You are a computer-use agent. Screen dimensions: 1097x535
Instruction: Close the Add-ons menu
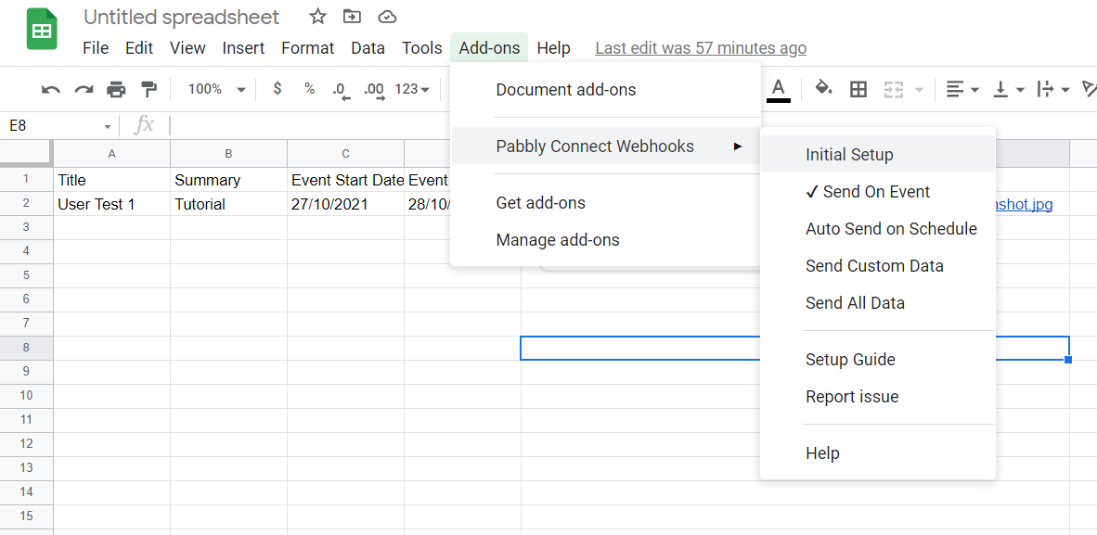[x=489, y=48]
